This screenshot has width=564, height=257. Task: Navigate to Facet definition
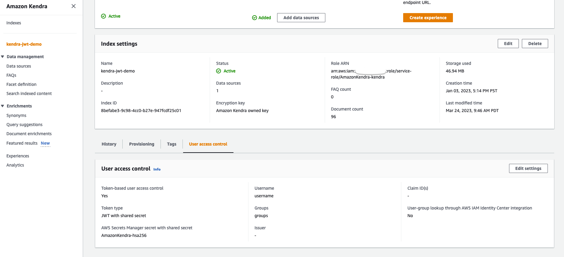click(21, 84)
